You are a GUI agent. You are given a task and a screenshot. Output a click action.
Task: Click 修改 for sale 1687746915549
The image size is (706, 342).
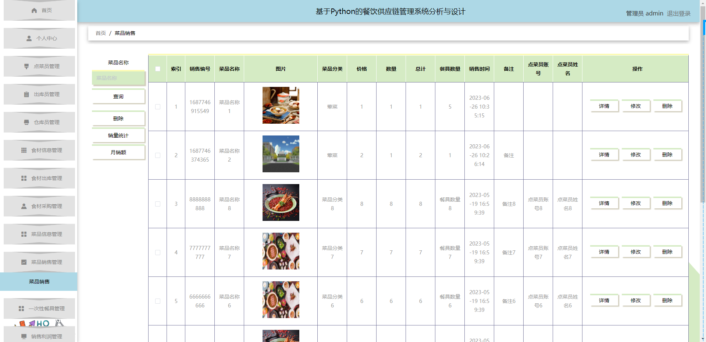pyautogui.click(x=636, y=106)
